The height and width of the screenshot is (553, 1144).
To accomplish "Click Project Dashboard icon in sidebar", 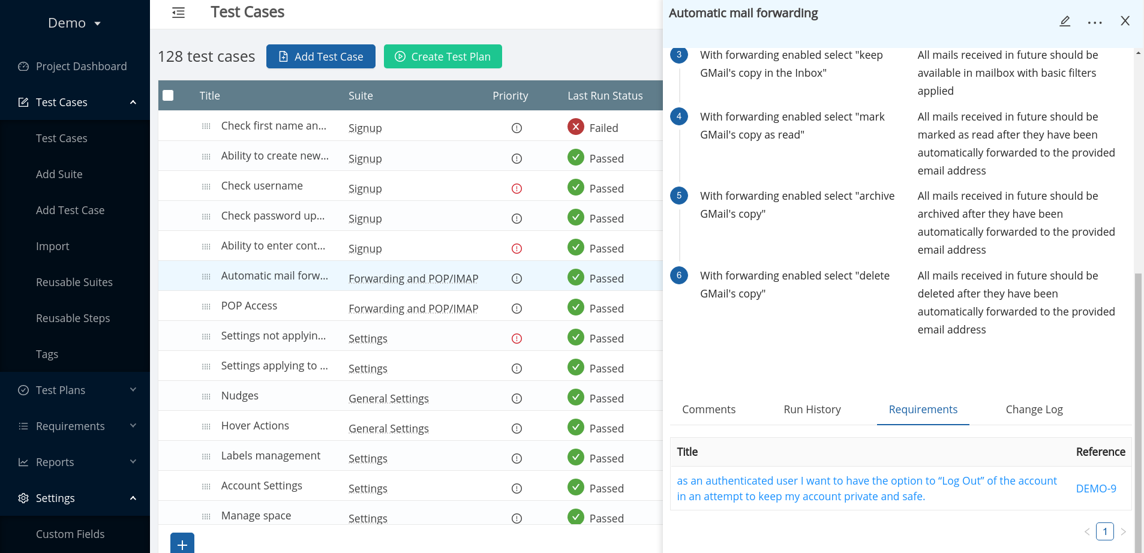I will (x=23, y=67).
